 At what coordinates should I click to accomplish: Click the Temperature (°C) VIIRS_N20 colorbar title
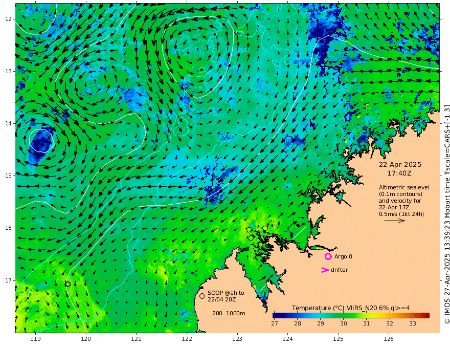click(x=351, y=308)
